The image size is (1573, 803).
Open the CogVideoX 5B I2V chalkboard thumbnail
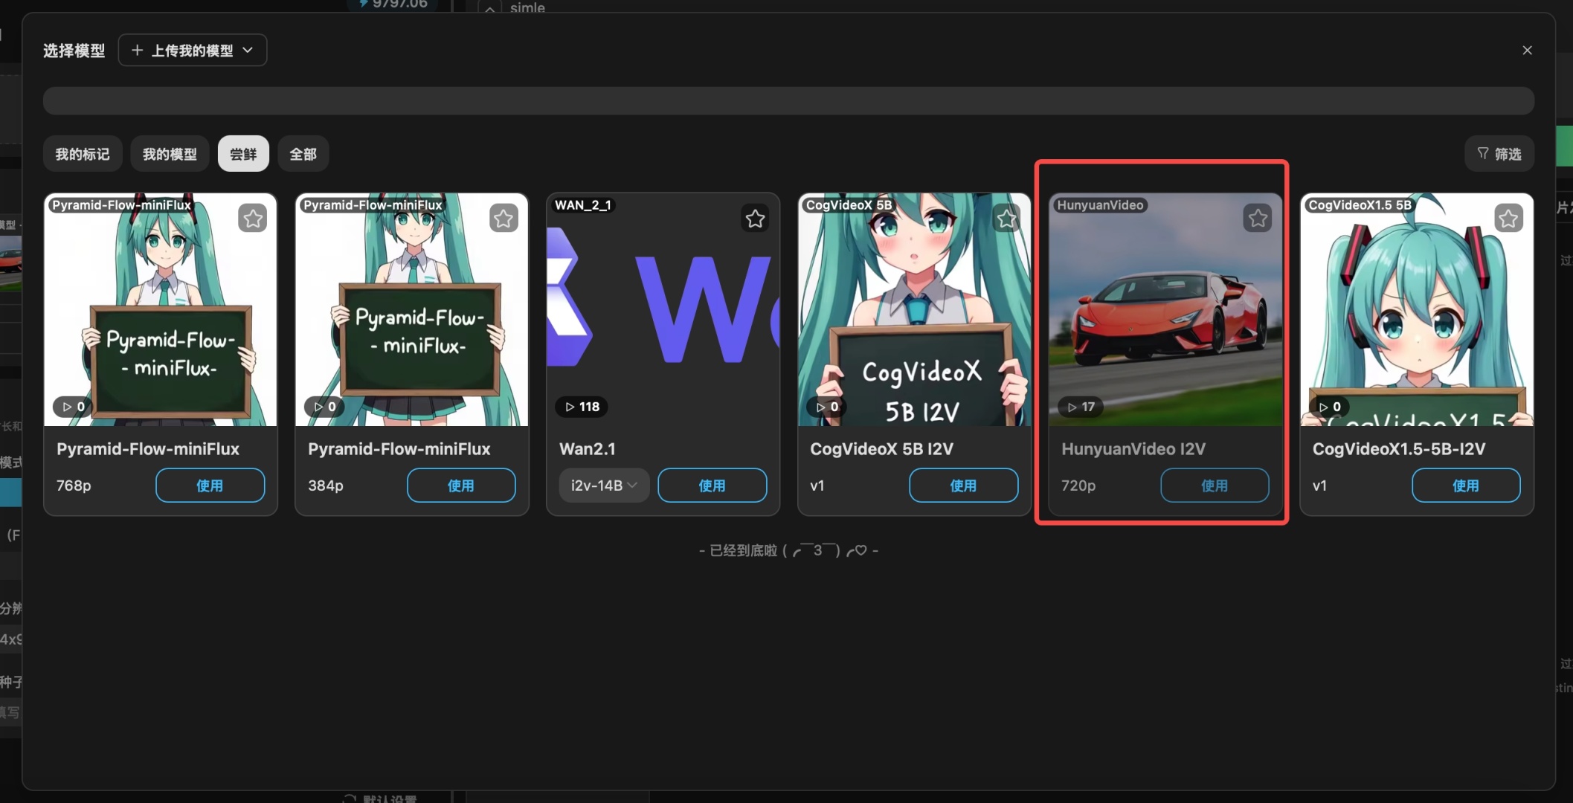(x=914, y=309)
